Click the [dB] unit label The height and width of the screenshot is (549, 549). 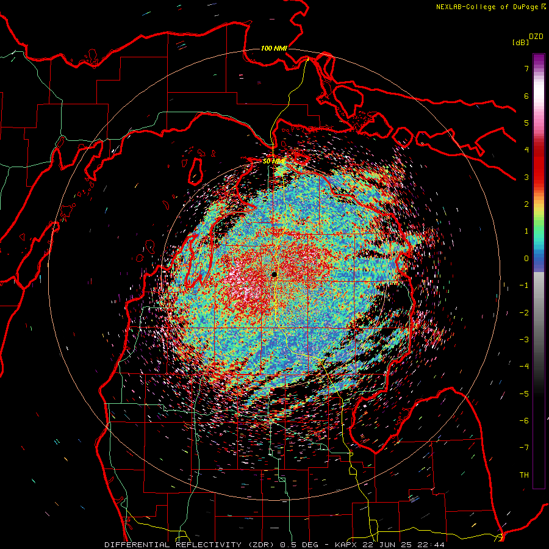520,42
